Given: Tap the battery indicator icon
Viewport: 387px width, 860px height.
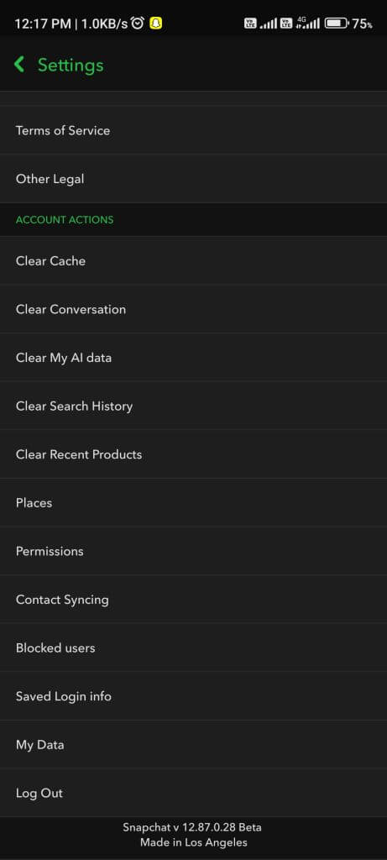Looking at the screenshot, I should coord(337,24).
